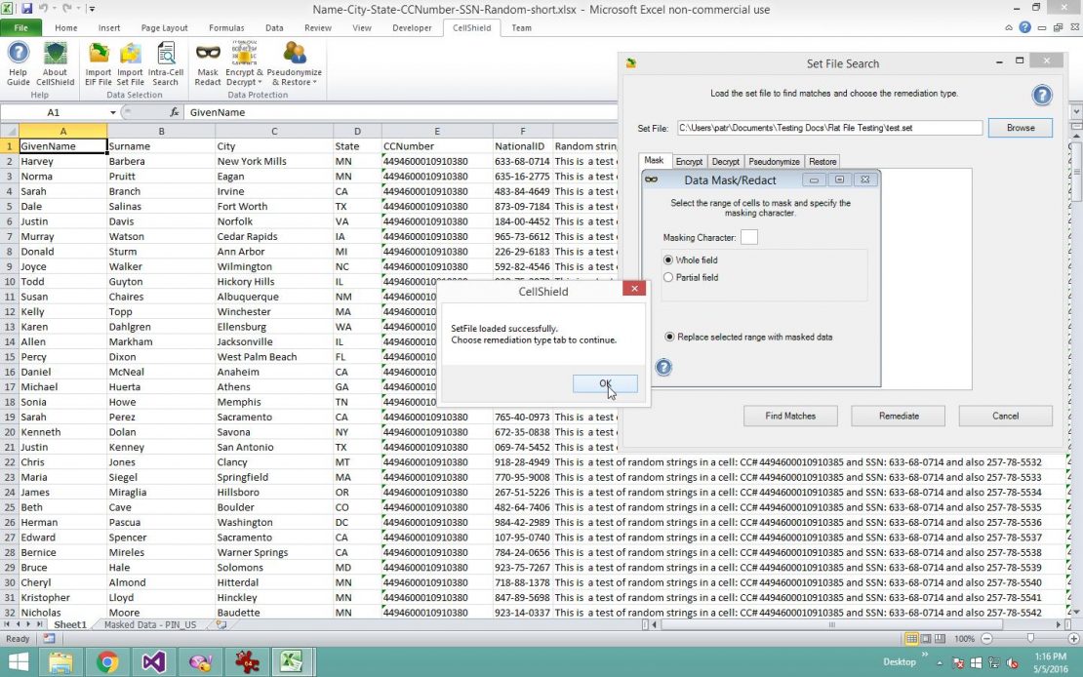Click the Remediate button
1083x677 pixels.
coord(899,416)
